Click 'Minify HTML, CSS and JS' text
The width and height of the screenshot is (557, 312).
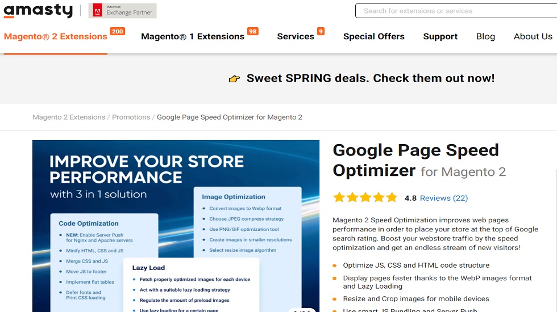click(94, 251)
